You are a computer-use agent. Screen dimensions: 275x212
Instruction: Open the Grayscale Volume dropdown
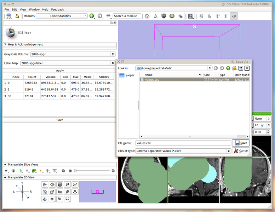[73, 55]
